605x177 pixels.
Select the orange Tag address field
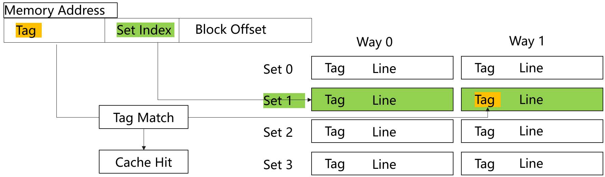pos(28,30)
